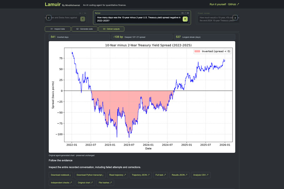Viewport: 284px width, 189px height.
Task: Open File hashes link
Action: (105, 183)
